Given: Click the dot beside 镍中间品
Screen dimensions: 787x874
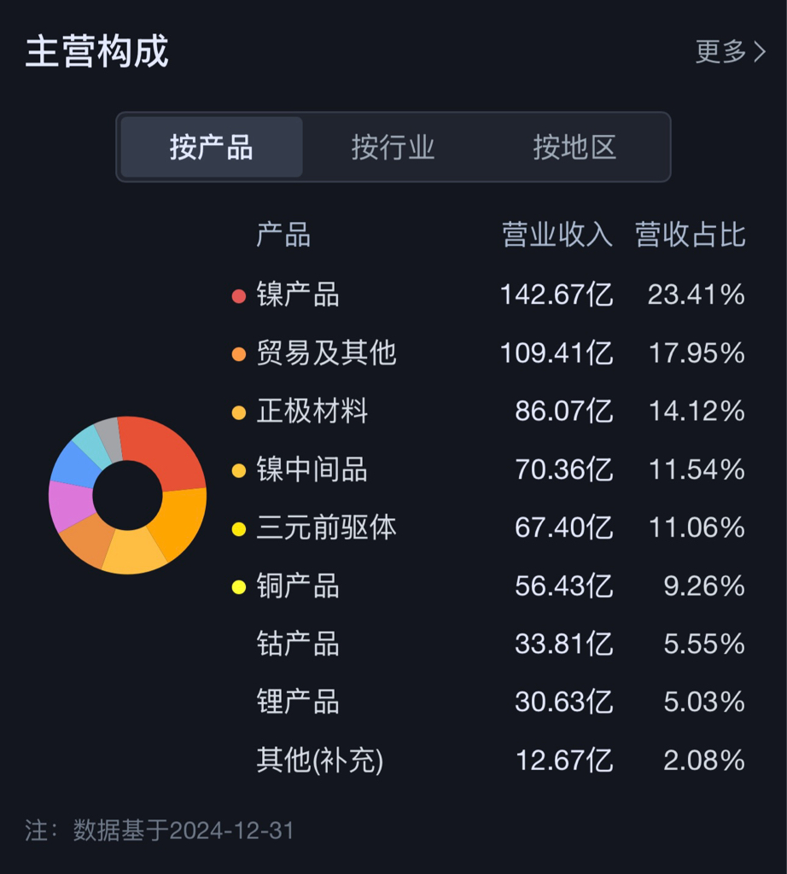Looking at the screenshot, I should (238, 470).
